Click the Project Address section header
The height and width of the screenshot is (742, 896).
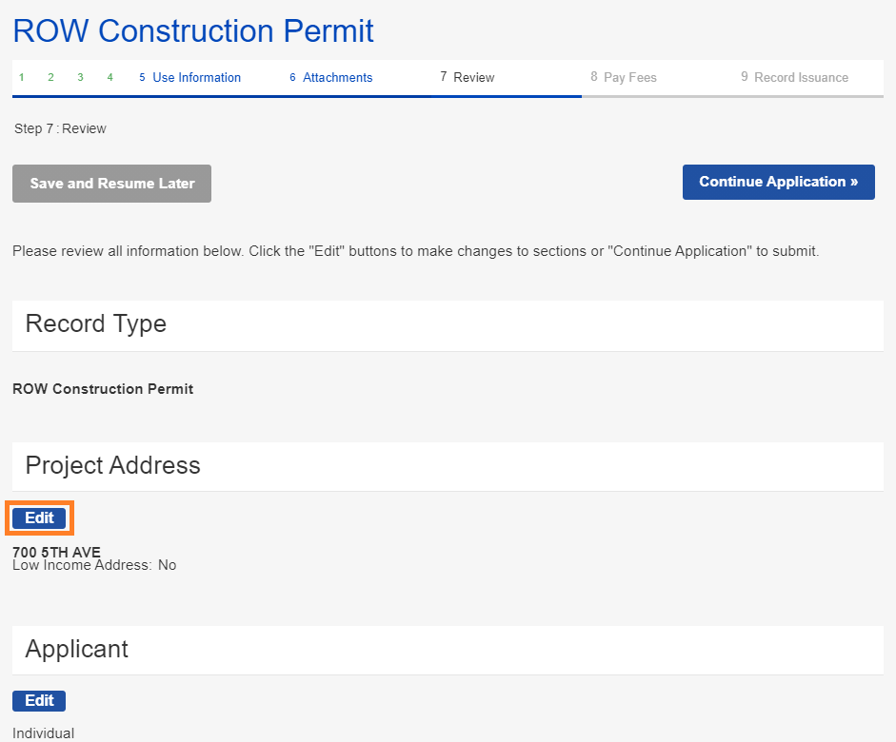point(113,465)
